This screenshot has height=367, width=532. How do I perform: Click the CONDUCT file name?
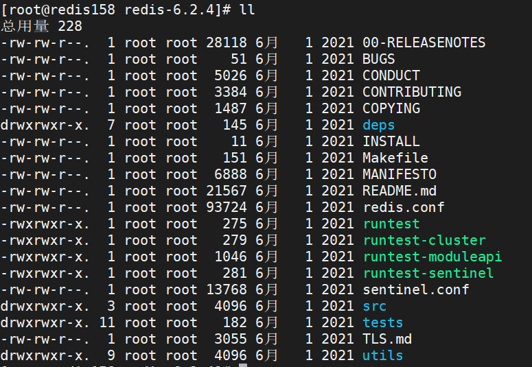coord(391,75)
